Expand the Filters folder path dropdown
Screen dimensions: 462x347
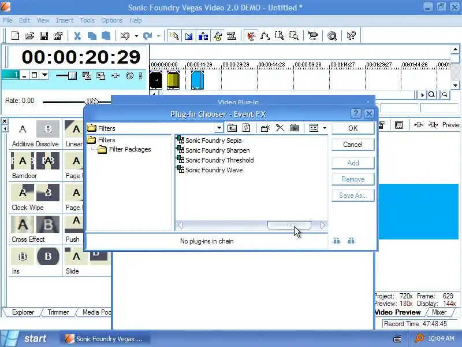coord(219,128)
